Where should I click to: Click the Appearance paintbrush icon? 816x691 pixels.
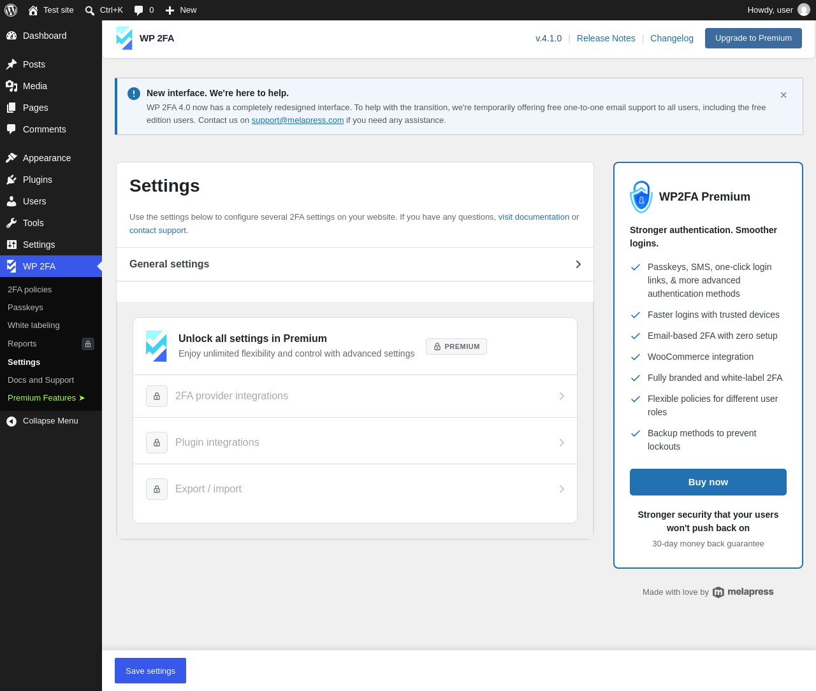(11, 158)
